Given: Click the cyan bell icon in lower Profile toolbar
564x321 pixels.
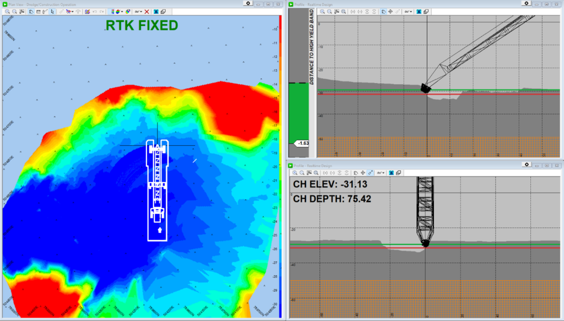Looking at the screenshot, I should tap(392, 173).
